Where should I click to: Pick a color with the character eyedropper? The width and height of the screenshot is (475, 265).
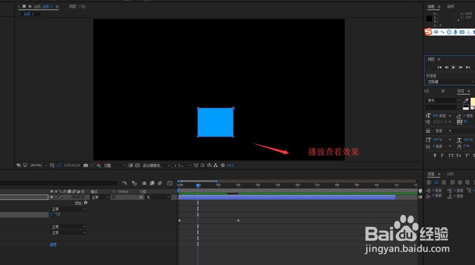pyautogui.click(x=466, y=101)
